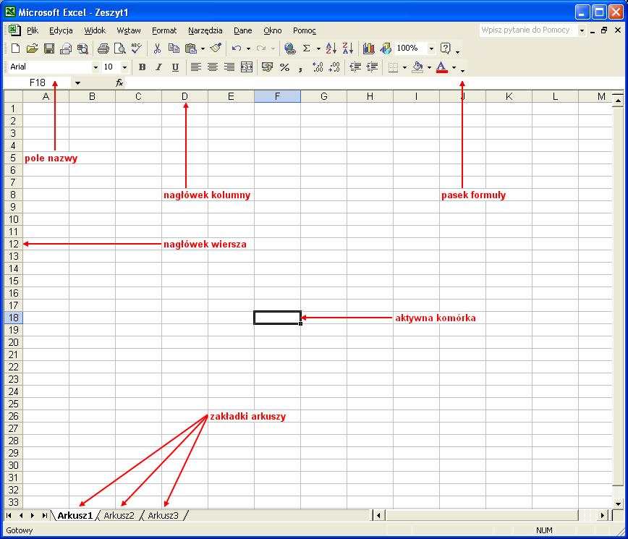The height and width of the screenshot is (539, 628).
Task: Click the Save floppy disk icon
Action: tap(49, 48)
